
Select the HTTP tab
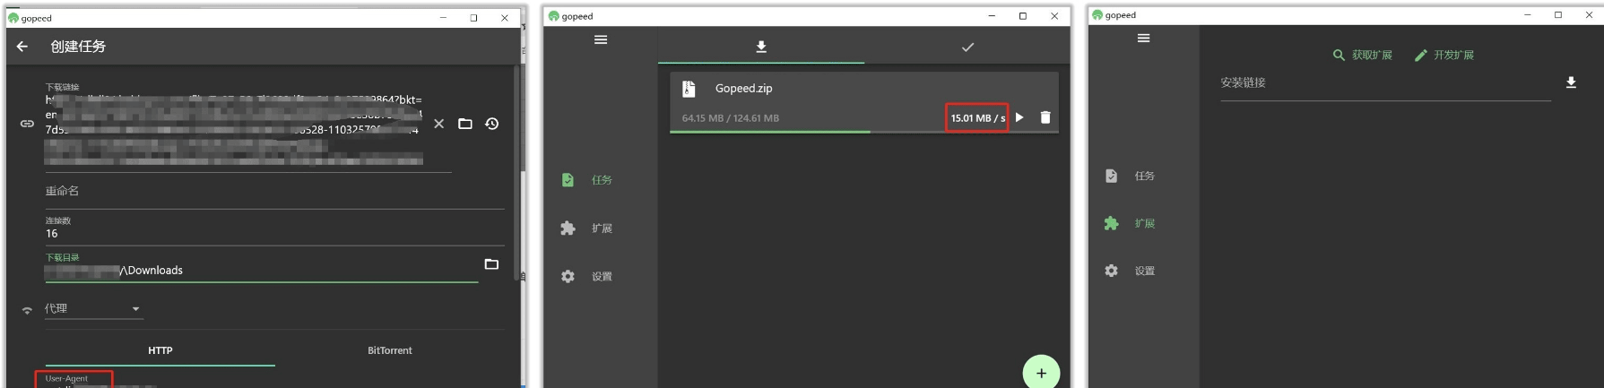[160, 350]
